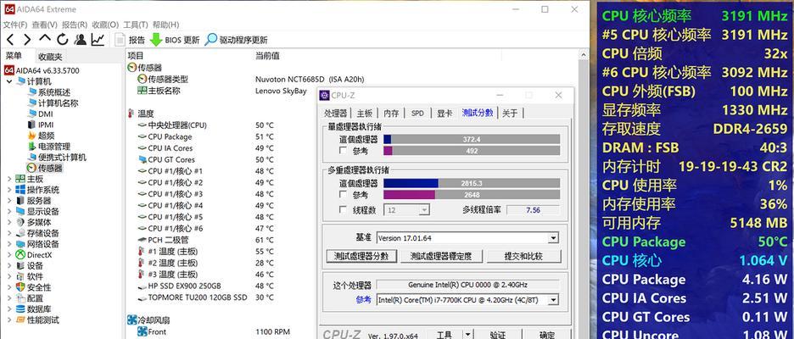Expand the 显示设备 tree node

coord(9,212)
